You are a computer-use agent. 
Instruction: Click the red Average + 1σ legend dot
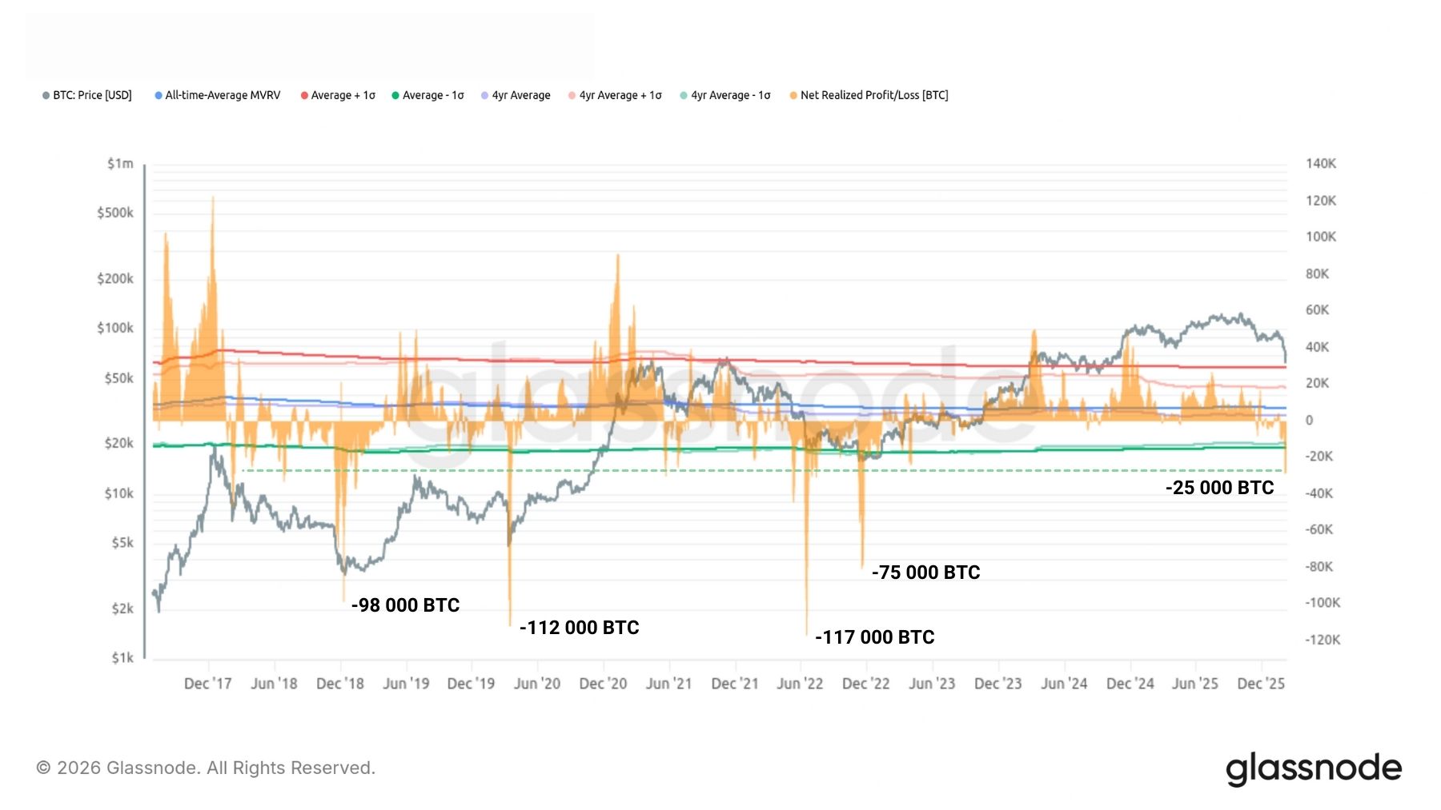304,95
